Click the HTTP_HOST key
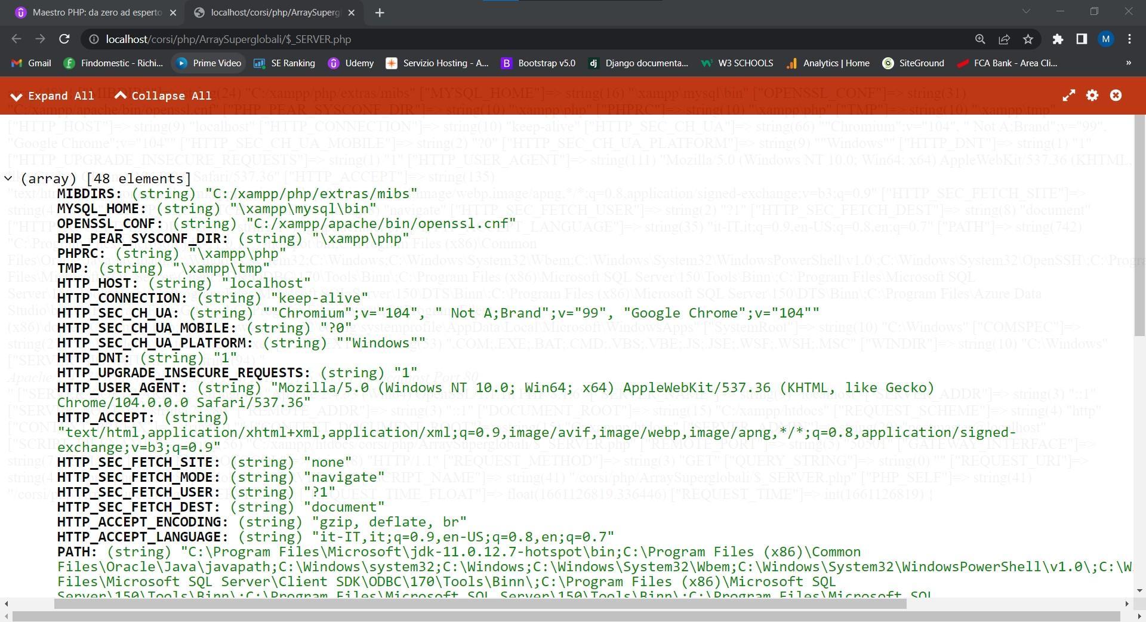This screenshot has height=622, width=1146. click(x=98, y=283)
